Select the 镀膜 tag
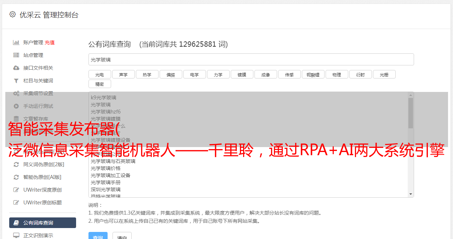The image size is (453, 239). pyautogui.click(x=242, y=74)
